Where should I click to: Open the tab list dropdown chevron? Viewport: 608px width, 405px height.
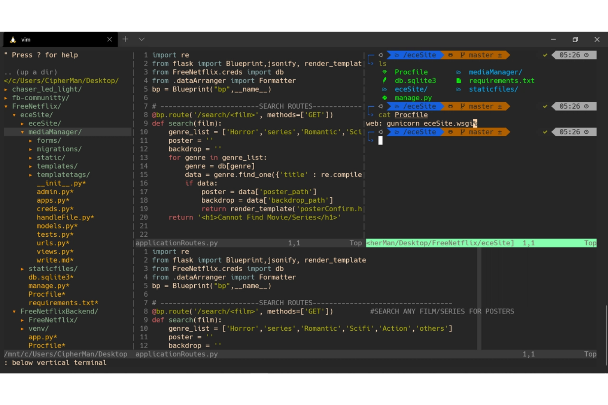tap(141, 39)
